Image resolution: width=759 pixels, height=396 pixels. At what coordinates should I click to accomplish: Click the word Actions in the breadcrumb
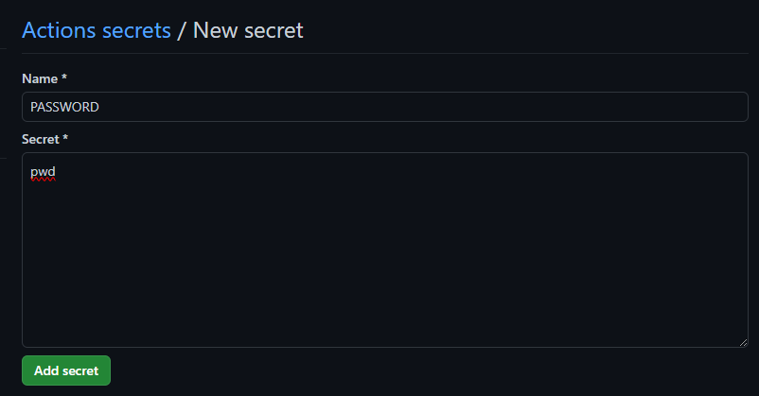[x=59, y=30]
